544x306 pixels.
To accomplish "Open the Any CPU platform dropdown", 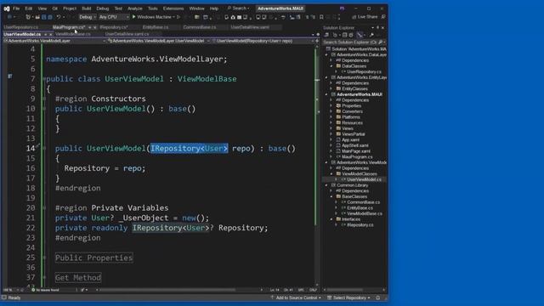I will 114,17.
